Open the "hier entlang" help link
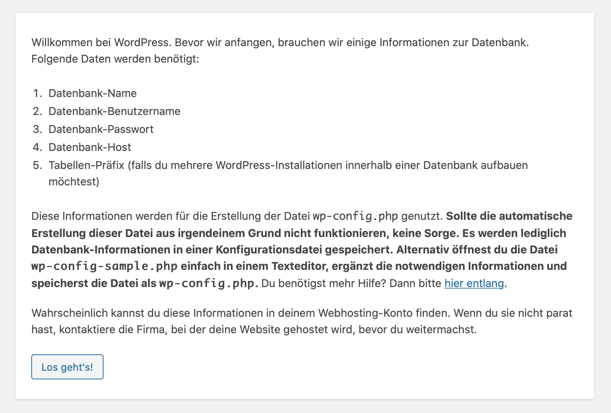The width and height of the screenshot is (611, 413). click(x=474, y=283)
